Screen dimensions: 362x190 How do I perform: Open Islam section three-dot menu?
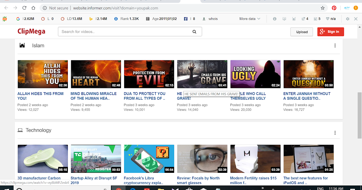click(x=335, y=46)
